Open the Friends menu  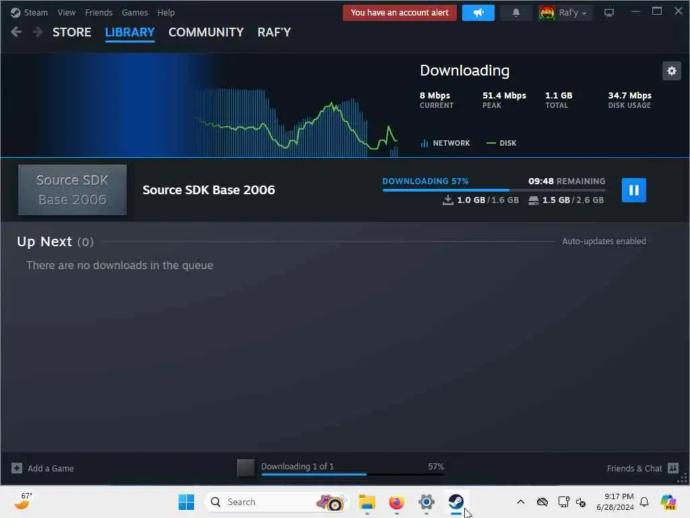(98, 12)
